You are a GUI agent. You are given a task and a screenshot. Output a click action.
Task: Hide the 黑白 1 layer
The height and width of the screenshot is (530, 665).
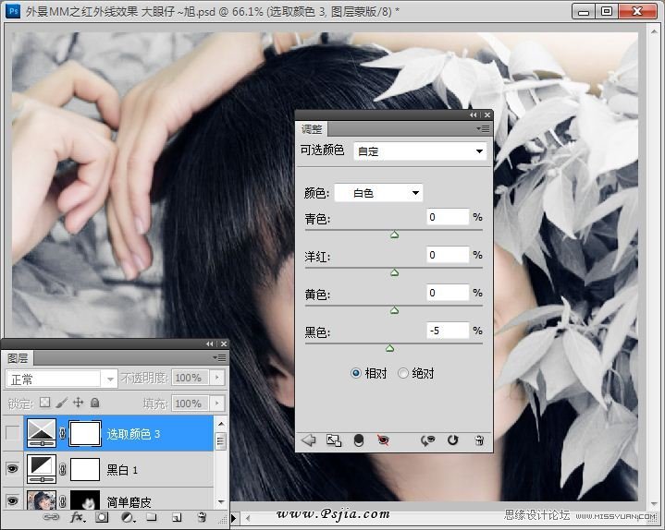[x=12, y=469]
